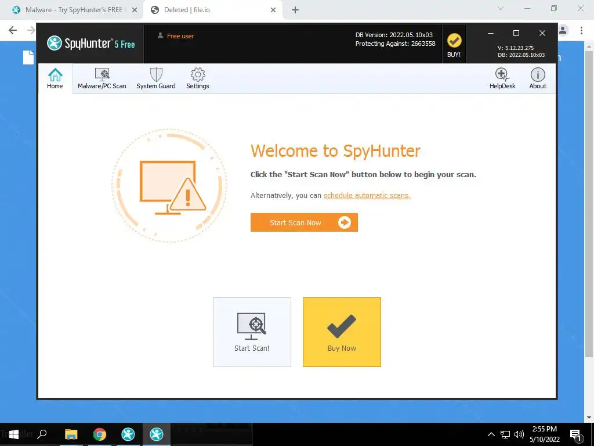Click the V: 5.12.23.275 version text

click(515, 48)
